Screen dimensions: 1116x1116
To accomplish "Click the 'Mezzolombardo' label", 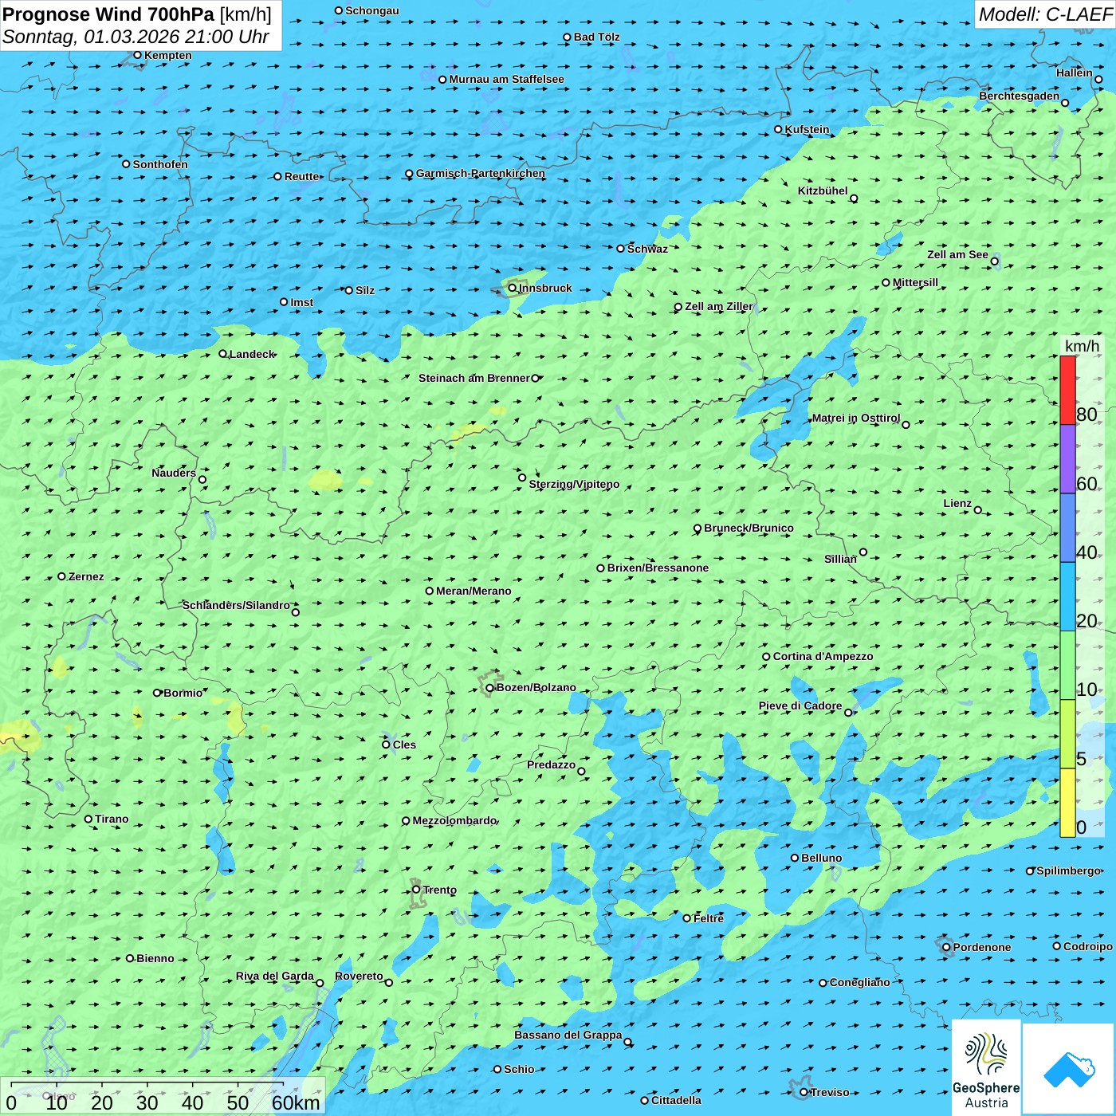I will click(x=454, y=820).
